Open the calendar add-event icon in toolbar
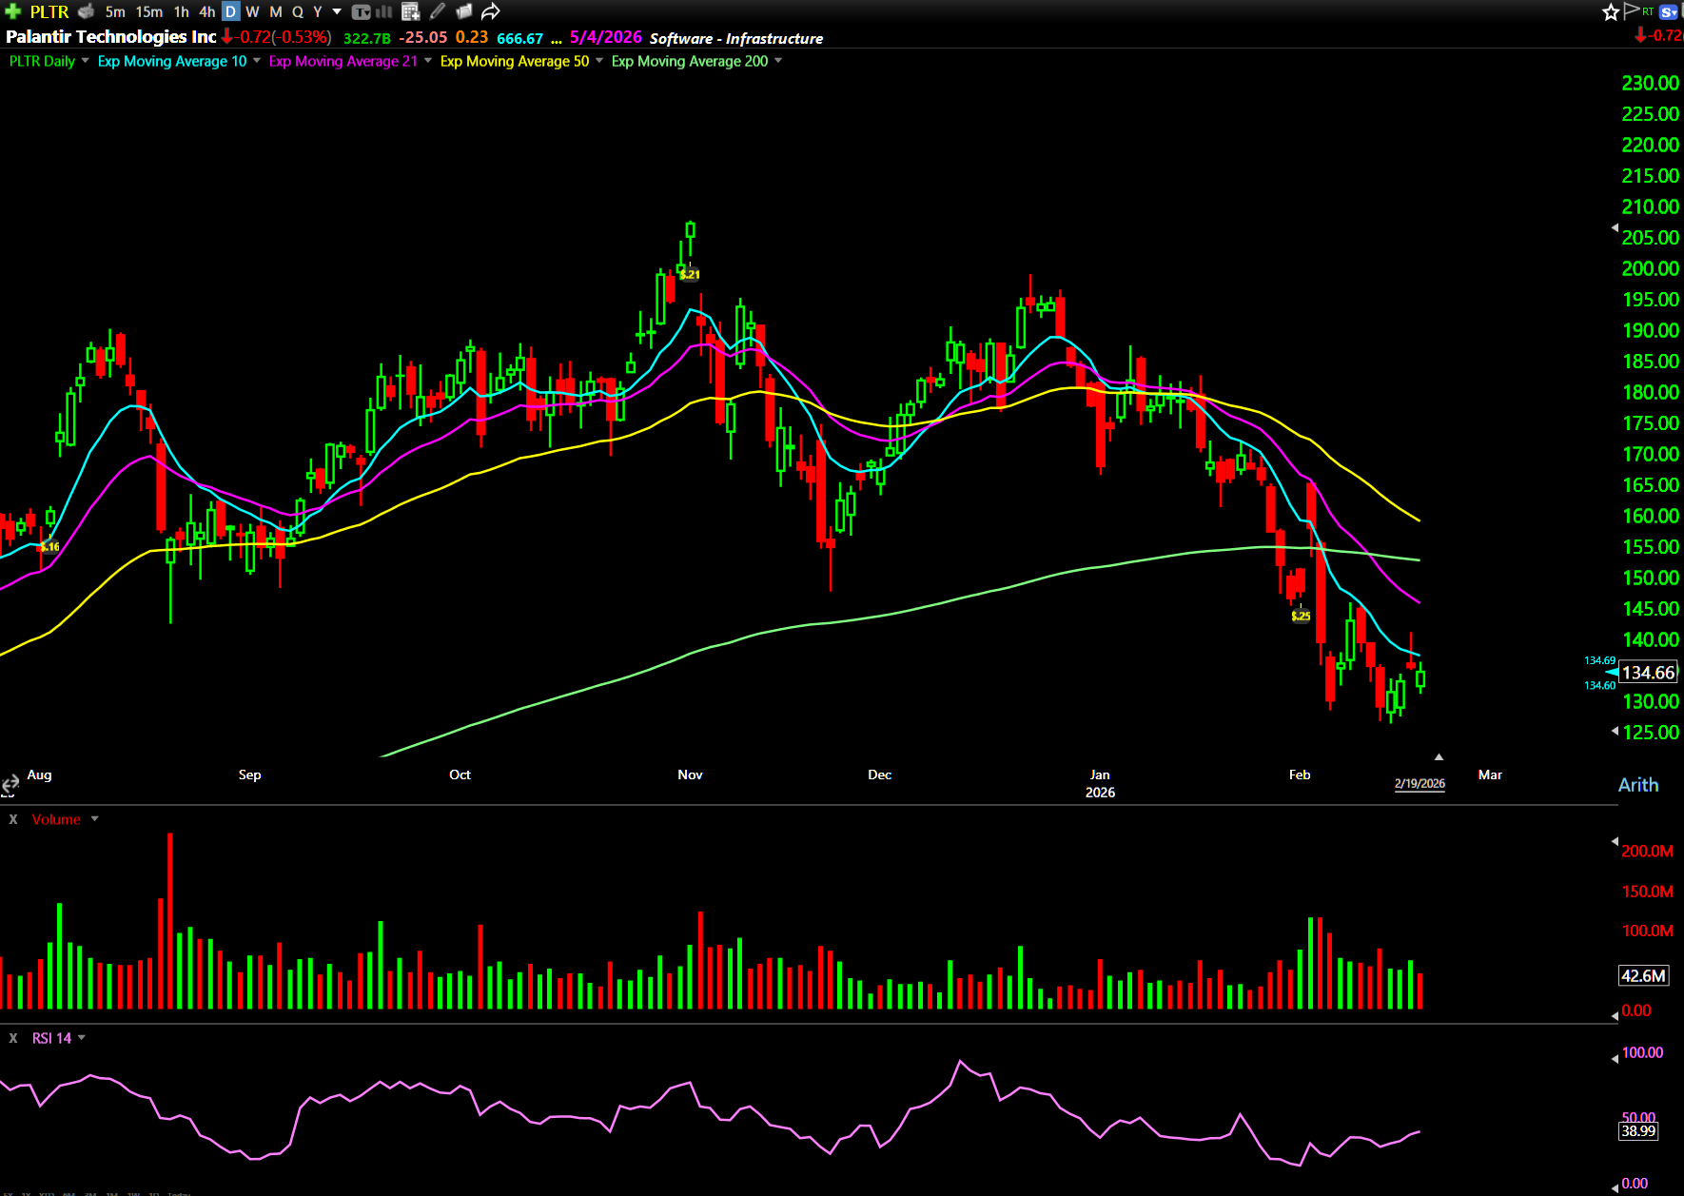 point(411,11)
